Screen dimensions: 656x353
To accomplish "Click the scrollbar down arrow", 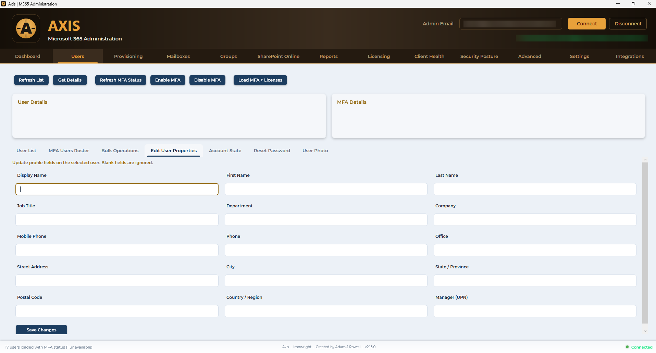I will 645,331.
